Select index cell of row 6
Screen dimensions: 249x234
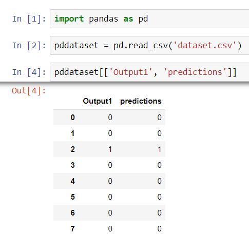tap(73, 213)
